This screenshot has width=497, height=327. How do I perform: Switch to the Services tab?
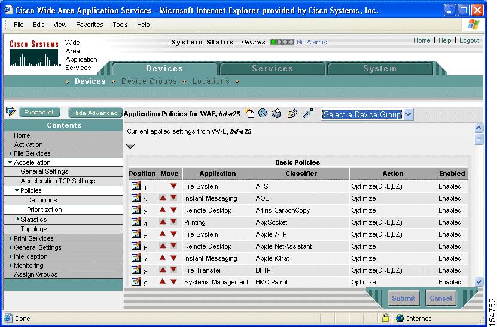pyautogui.click(x=272, y=69)
